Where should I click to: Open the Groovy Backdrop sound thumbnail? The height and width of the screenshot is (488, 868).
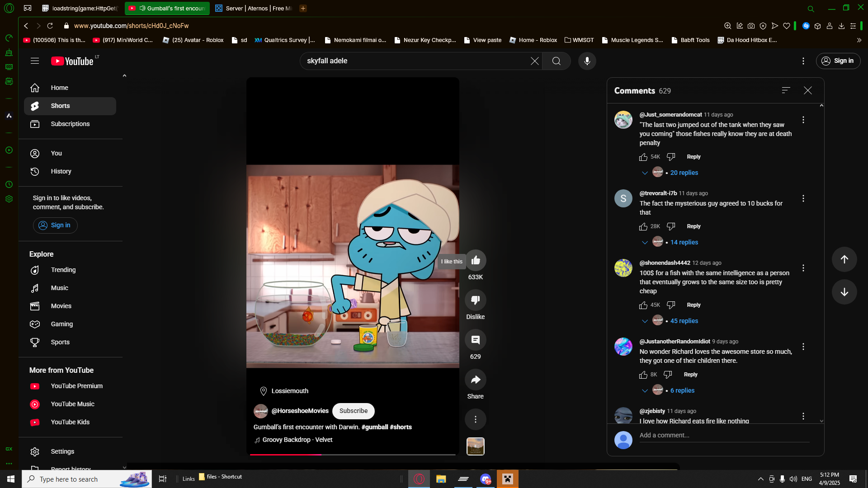[x=475, y=446]
